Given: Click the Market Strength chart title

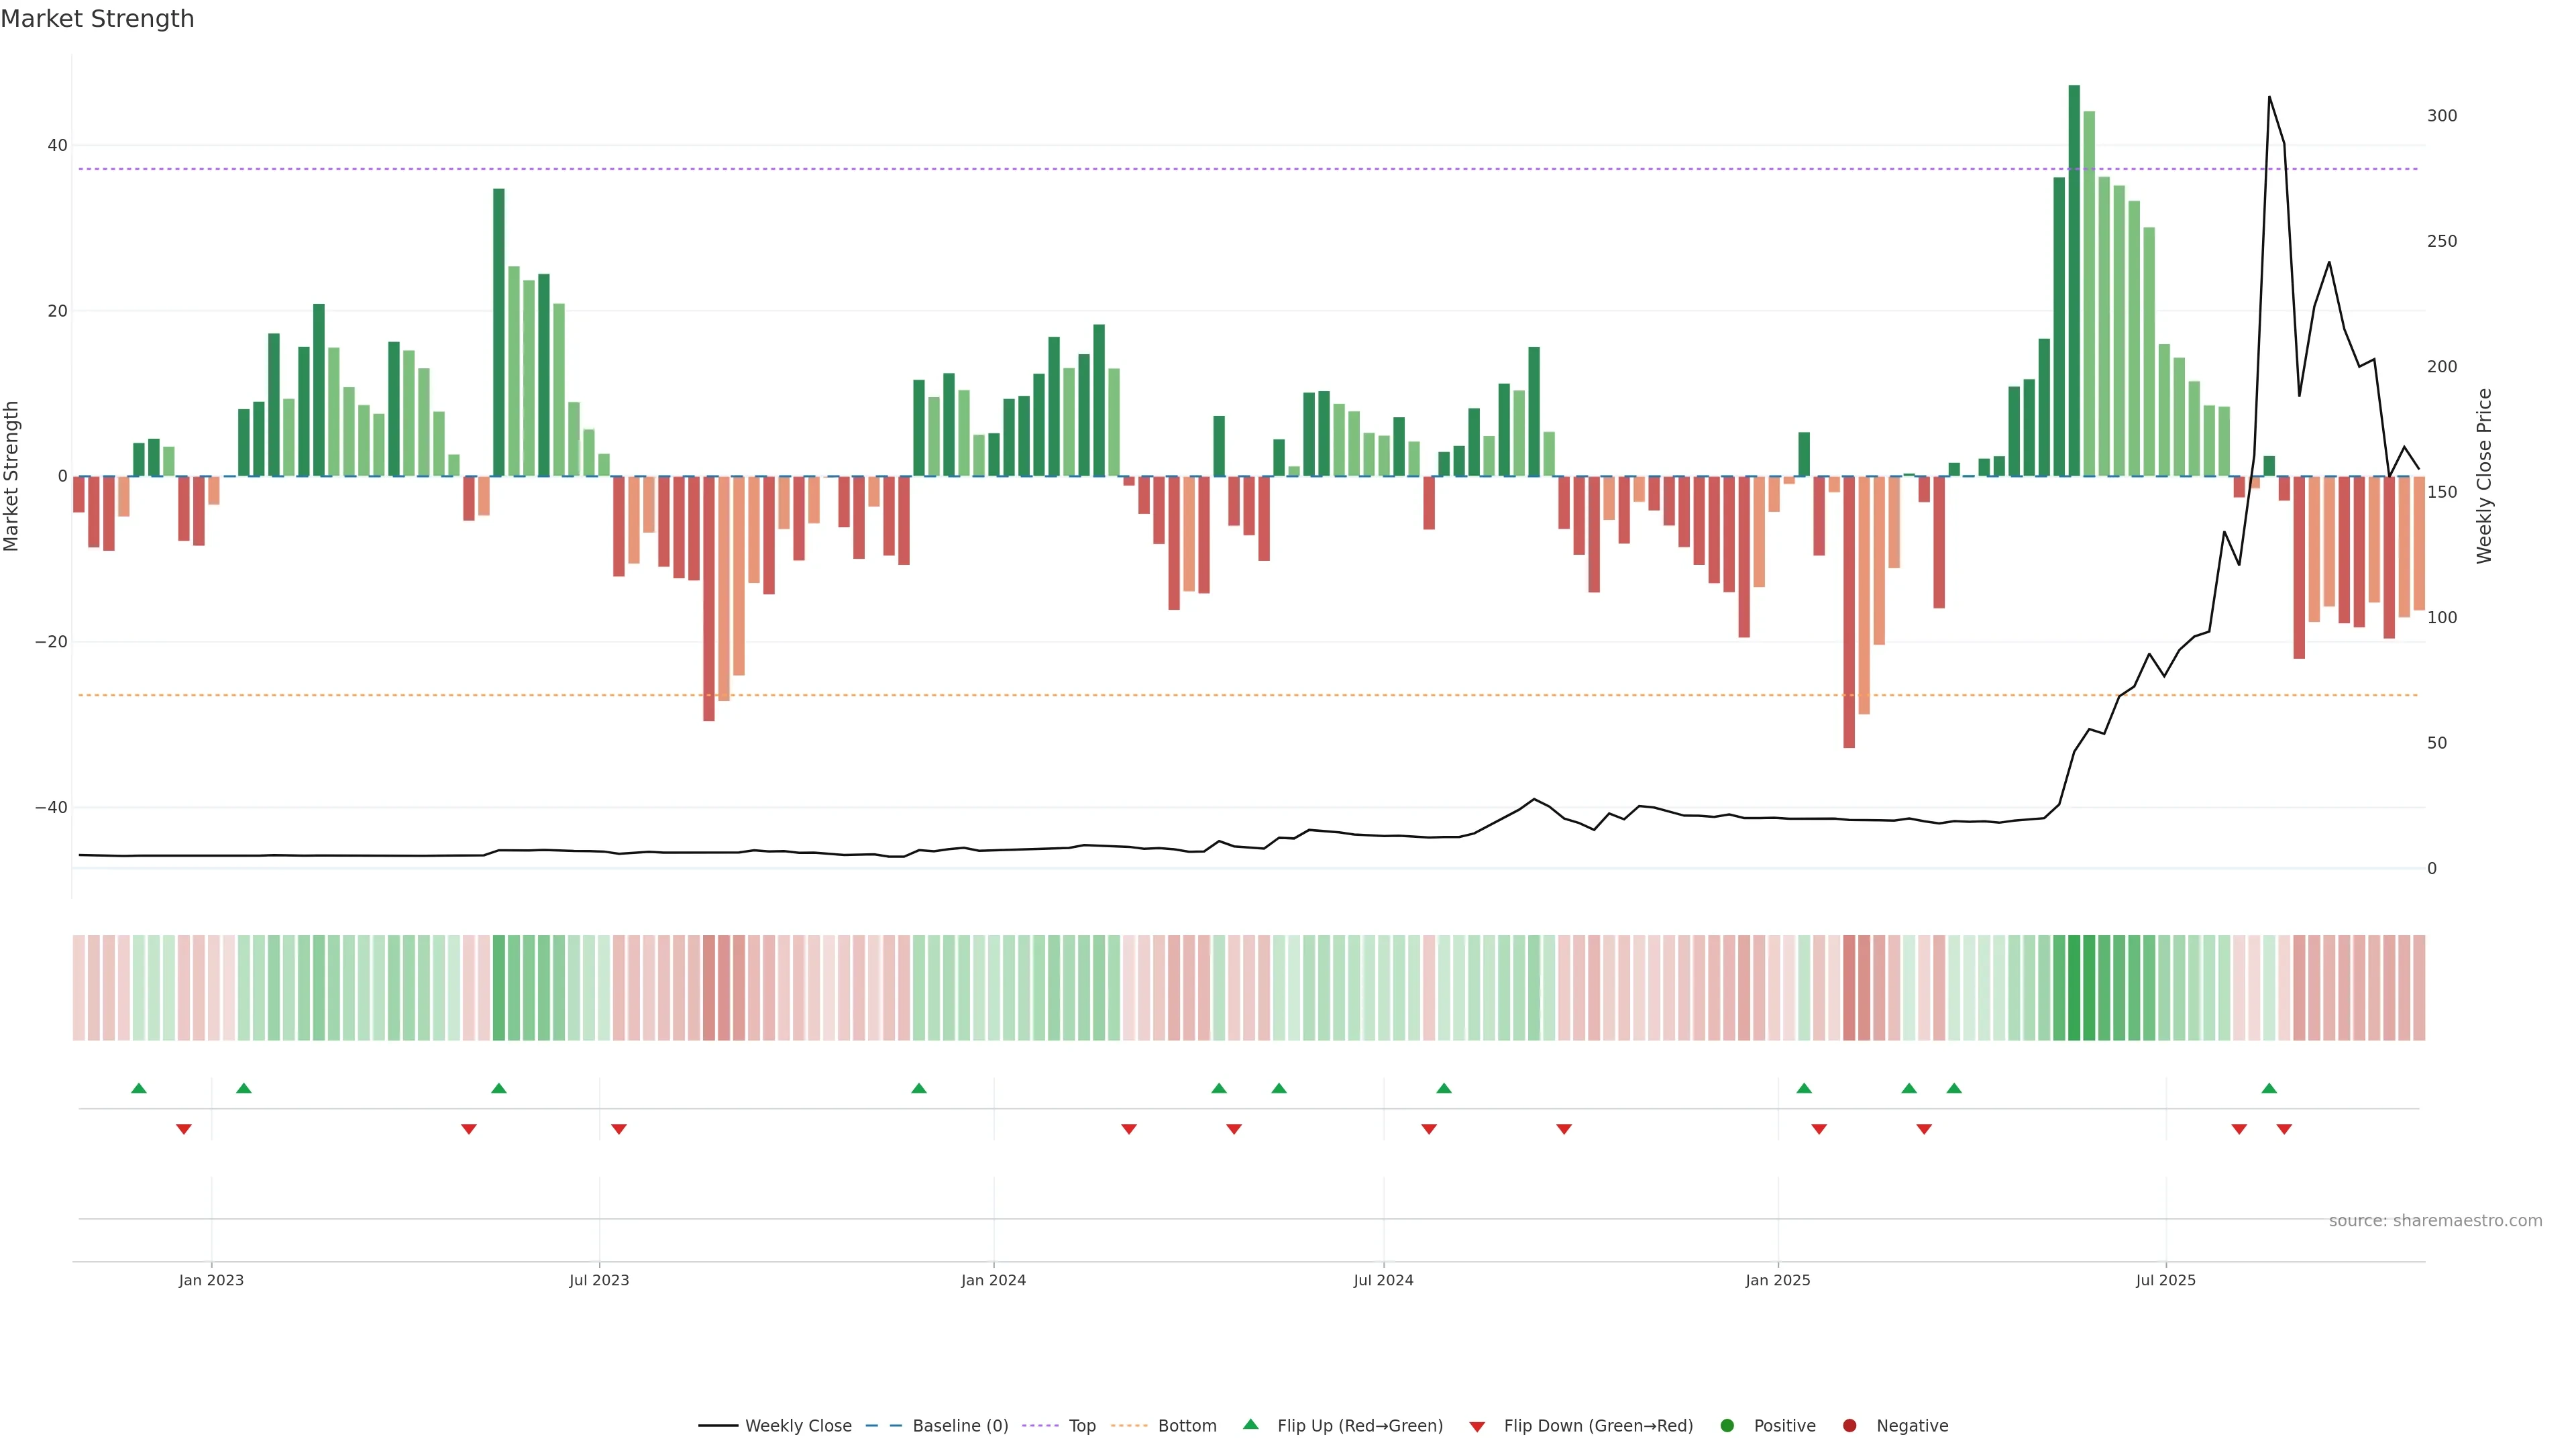Looking at the screenshot, I should click(x=97, y=19).
